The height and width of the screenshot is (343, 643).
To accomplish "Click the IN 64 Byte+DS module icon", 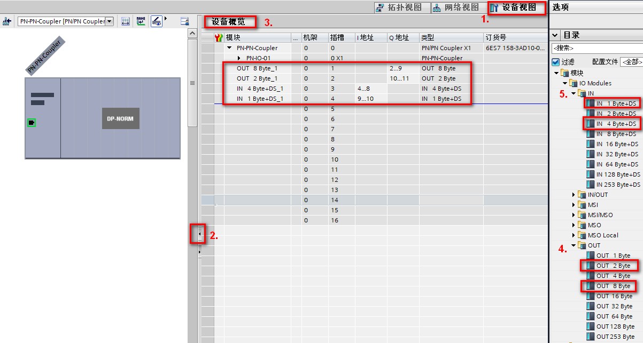I will point(590,164).
